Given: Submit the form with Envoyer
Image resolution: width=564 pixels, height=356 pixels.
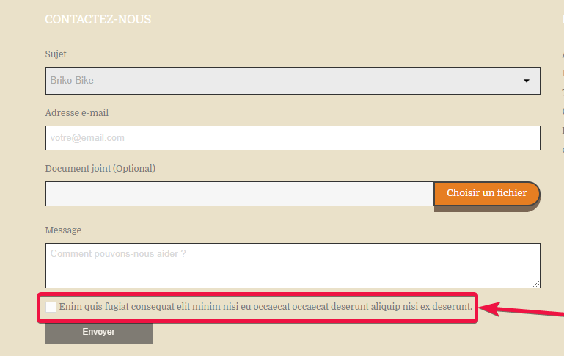Looking at the screenshot, I should (x=99, y=332).
